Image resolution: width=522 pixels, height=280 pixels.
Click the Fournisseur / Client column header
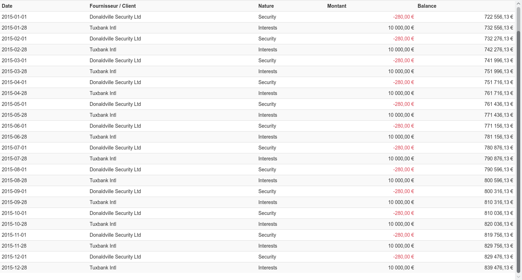pyautogui.click(x=112, y=6)
